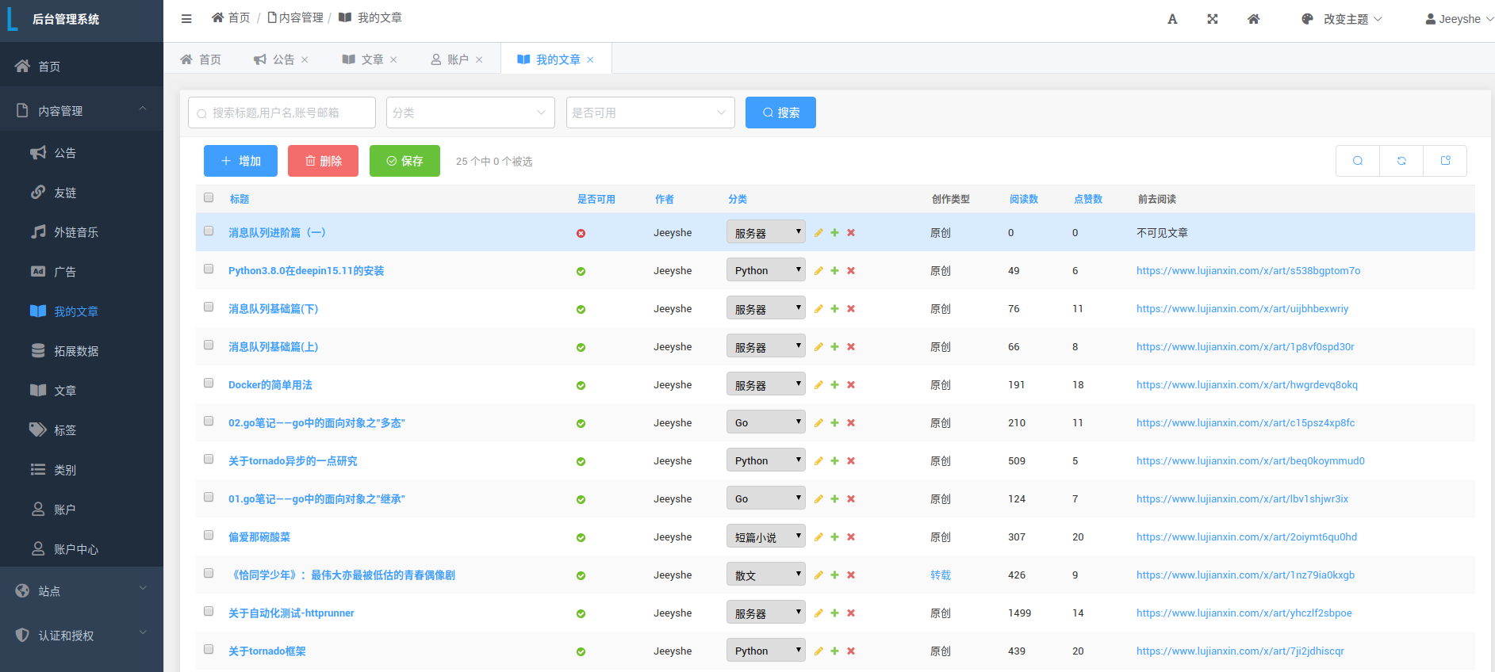Viewport: 1495px width, 672px height.
Task: Check the 关于tornado异步的一点研究 row checkbox
Action: 209,459
